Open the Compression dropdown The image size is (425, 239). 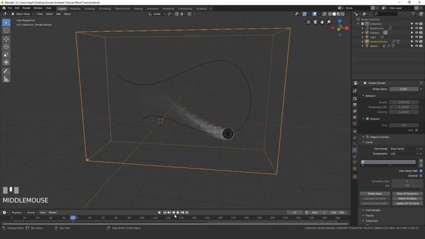(404, 153)
